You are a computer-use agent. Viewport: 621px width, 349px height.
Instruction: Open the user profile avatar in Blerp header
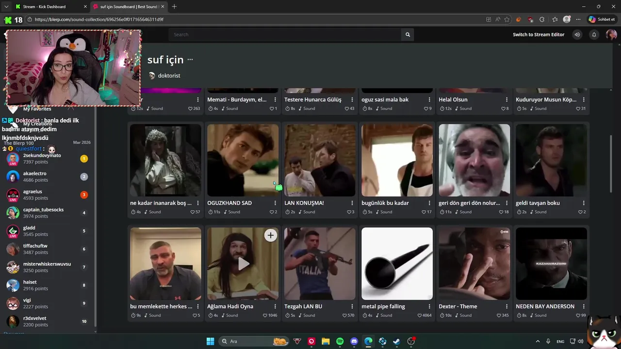[611, 34]
